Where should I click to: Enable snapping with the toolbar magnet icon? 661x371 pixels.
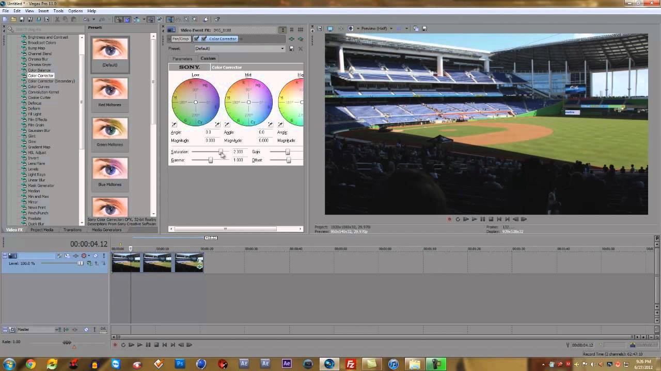[151, 19]
